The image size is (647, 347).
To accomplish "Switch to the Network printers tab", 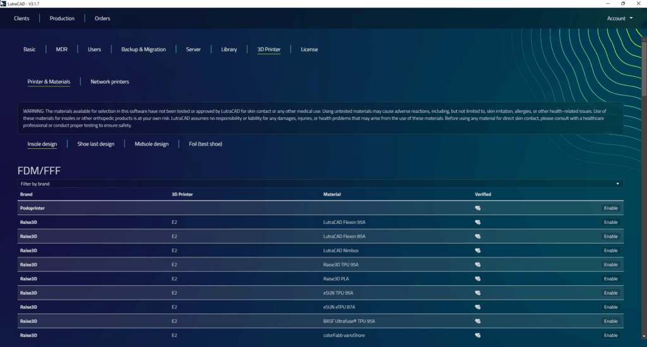I will coord(110,81).
